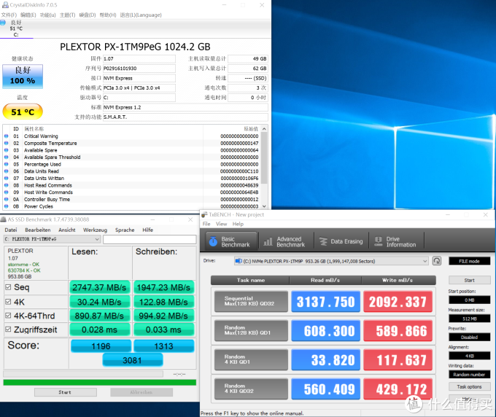The image size is (496, 417).
Task: Click the blue drive status orb at top
Action: 3,23
